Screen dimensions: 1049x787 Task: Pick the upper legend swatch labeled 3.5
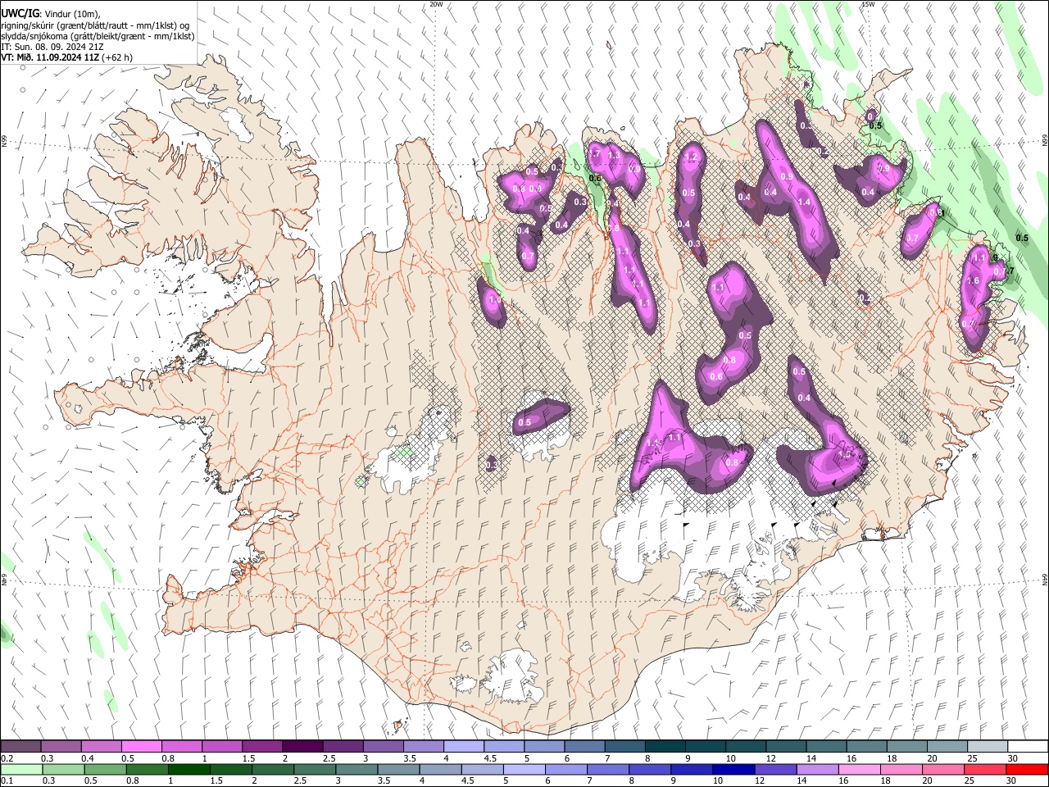[423, 747]
